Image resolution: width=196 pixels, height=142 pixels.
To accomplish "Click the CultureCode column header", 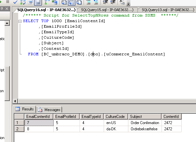I will 116,117.
